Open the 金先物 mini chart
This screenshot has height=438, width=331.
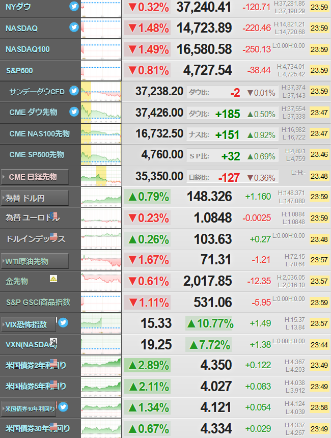(101, 281)
